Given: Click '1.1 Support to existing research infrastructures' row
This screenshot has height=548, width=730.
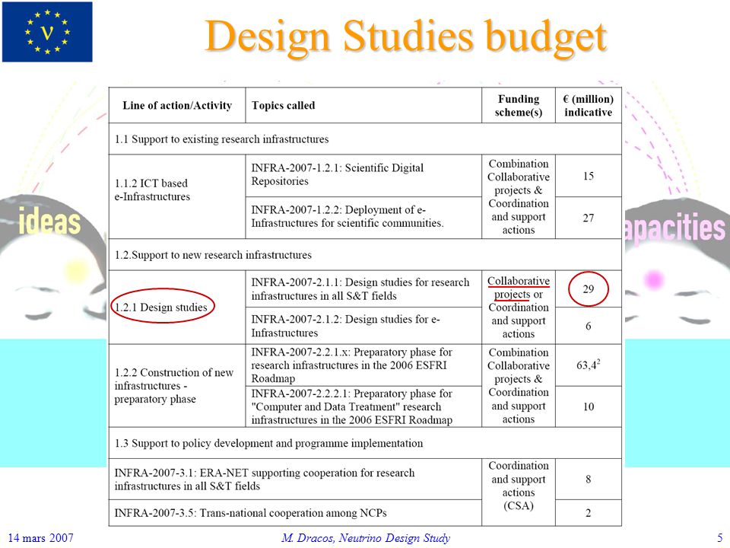Looking at the screenshot, I should (365, 139).
